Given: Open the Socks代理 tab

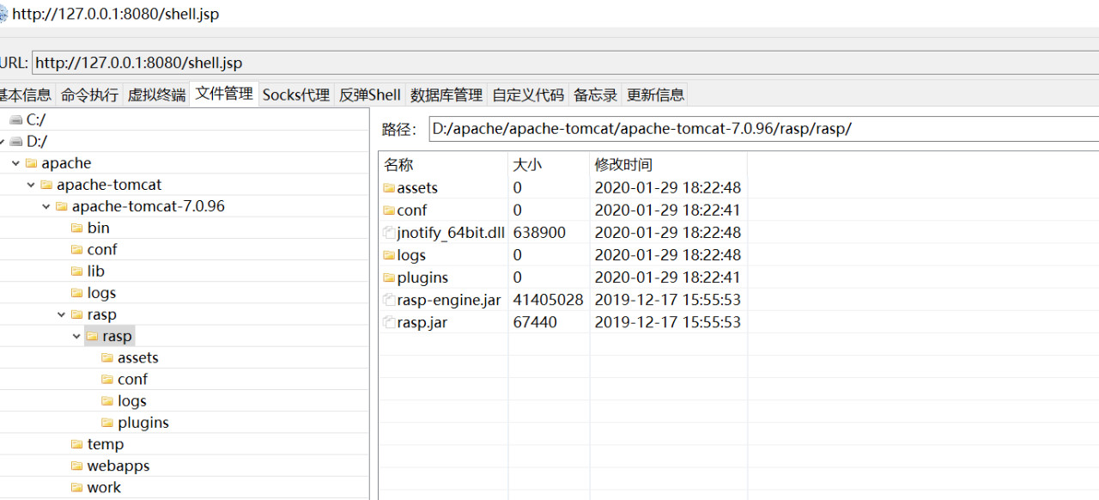Looking at the screenshot, I should pyautogui.click(x=296, y=95).
